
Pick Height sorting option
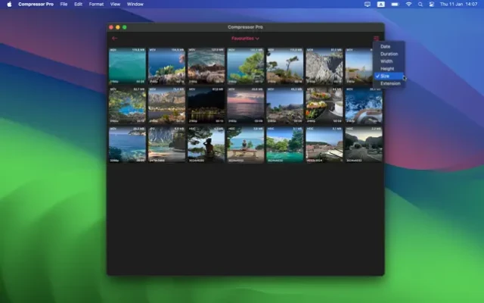click(x=387, y=69)
